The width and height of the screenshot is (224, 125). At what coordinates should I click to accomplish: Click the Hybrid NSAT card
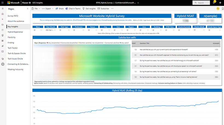click(185, 18)
